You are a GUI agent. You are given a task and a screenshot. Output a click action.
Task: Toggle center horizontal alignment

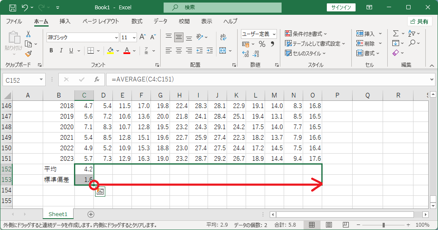(179, 51)
